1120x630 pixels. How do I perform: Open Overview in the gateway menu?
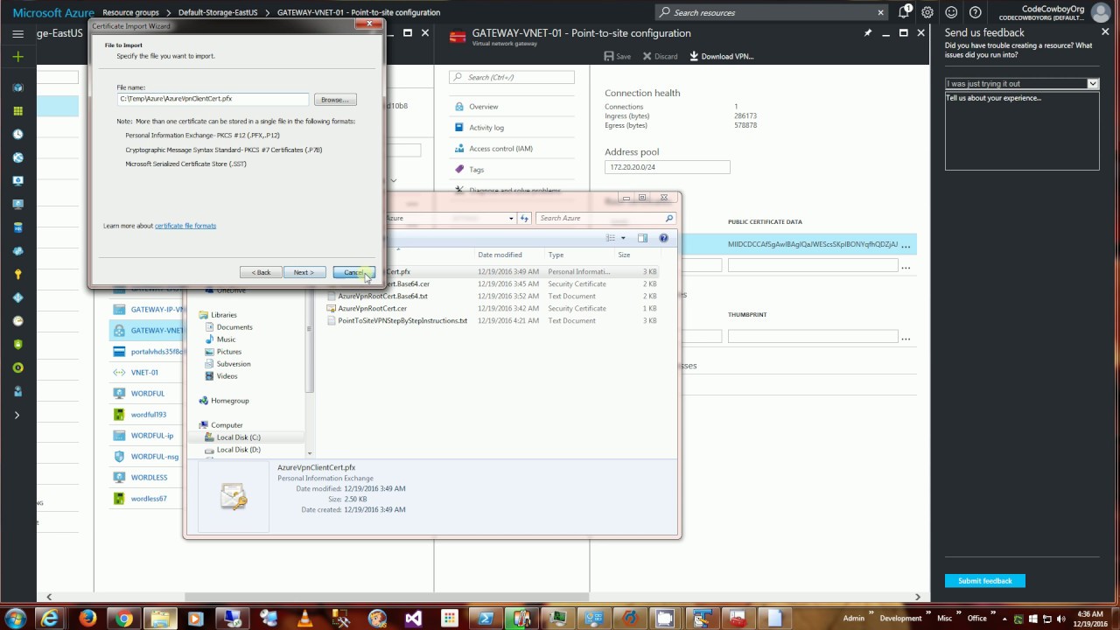(483, 107)
